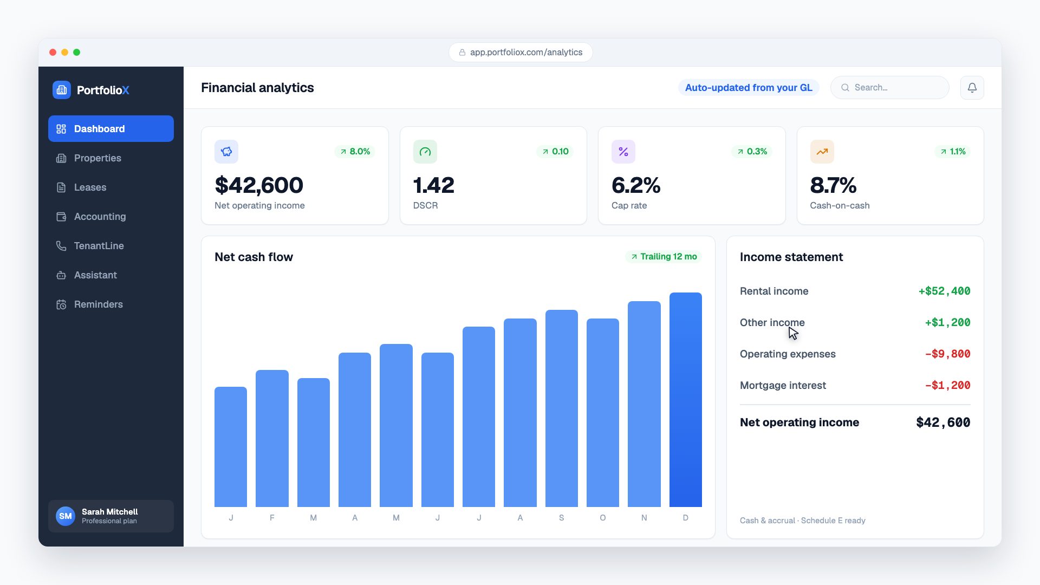Navigate to Accounting

click(x=111, y=217)
